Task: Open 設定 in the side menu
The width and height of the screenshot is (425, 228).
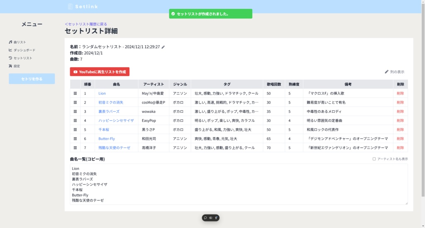Action: 15,66
